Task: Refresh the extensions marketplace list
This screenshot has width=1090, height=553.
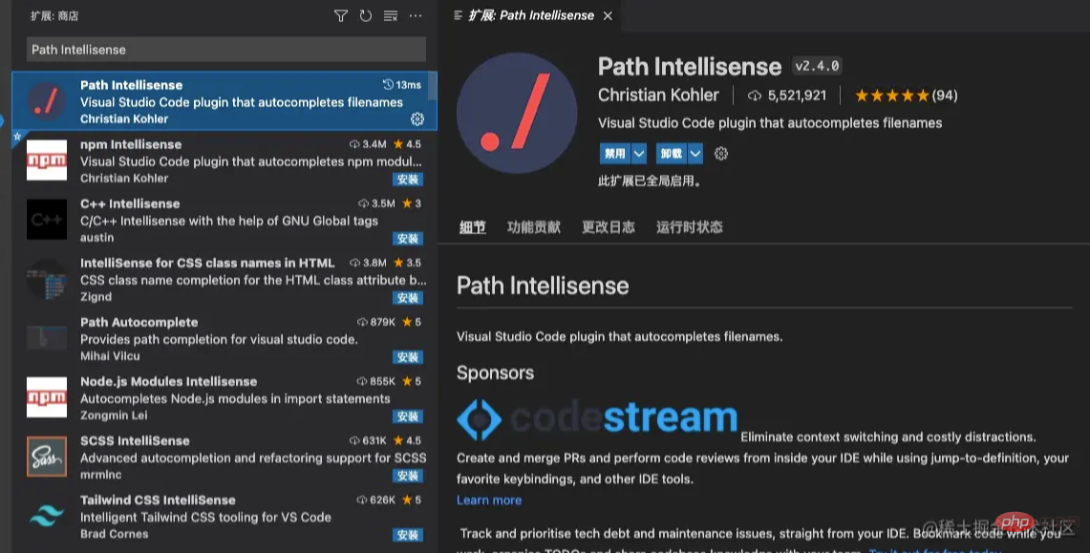Action: pyautogui.click(x=366, y=16)
